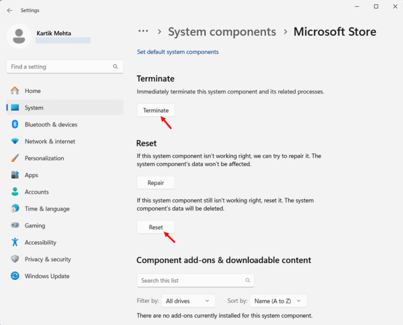Click the Apps icon in sidebar
The width and height of the screenshot is (403, 325).
pos(15,175)
